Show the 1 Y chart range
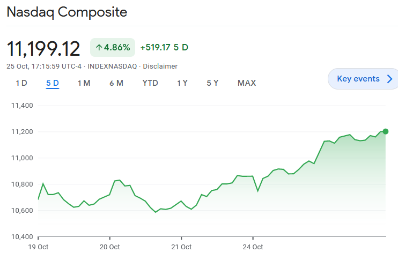This screenshot has width=398, height=260. [x=182, y=83]
